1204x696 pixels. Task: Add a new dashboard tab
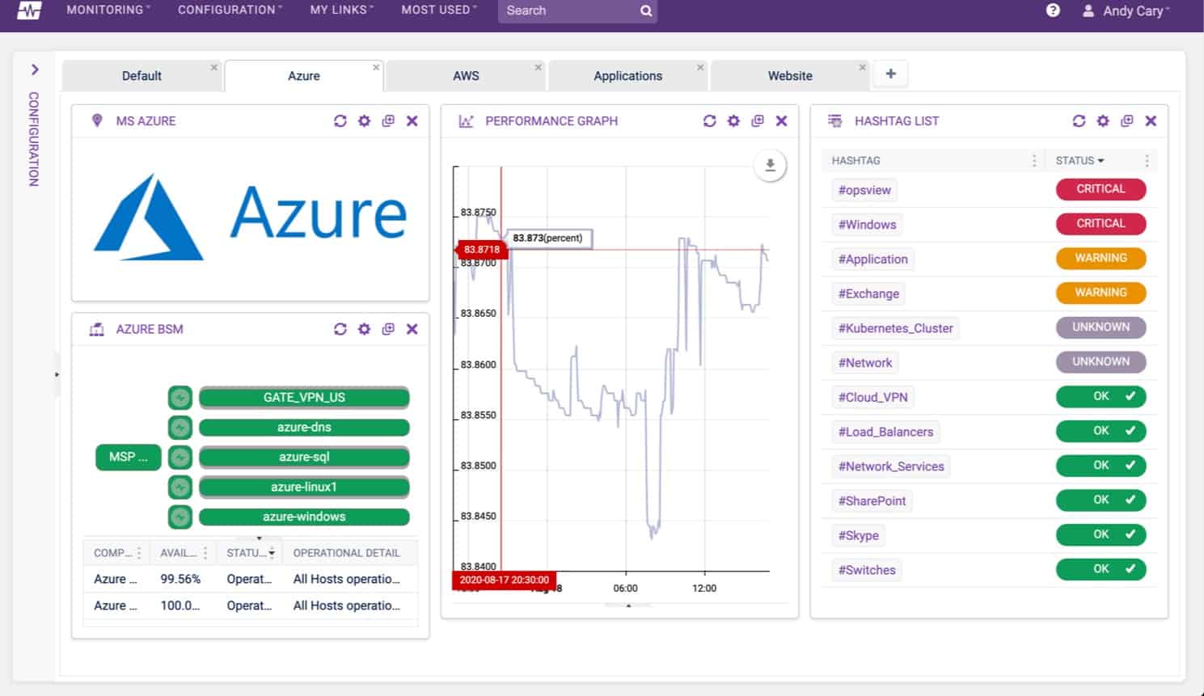pyautogui.click(x=890, y=74)
